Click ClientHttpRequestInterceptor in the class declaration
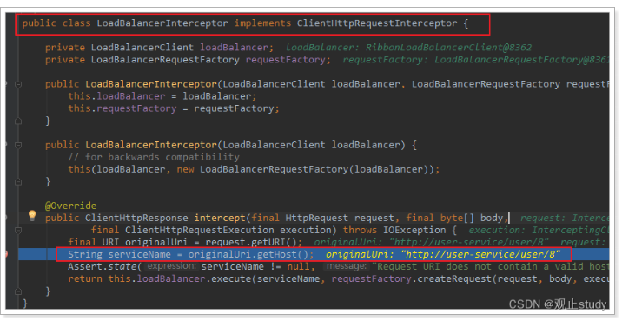This screenshot has height=320, width=622. [377, 23]
